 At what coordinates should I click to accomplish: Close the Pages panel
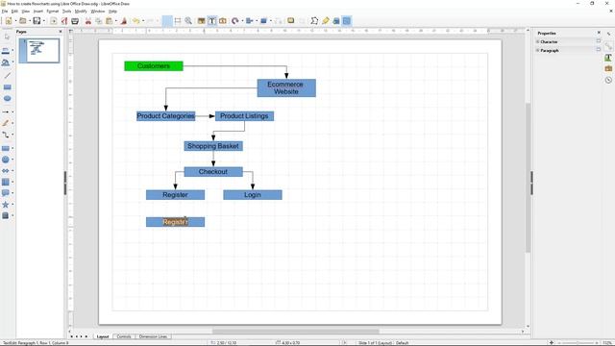pos(61,32)
